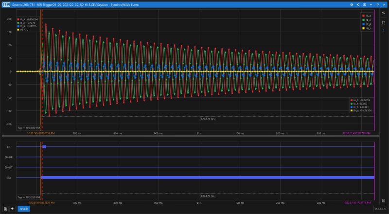Screen dimensions: 389x214
Task: Click the ER asserted pulse block
Action: coord(44,147)
